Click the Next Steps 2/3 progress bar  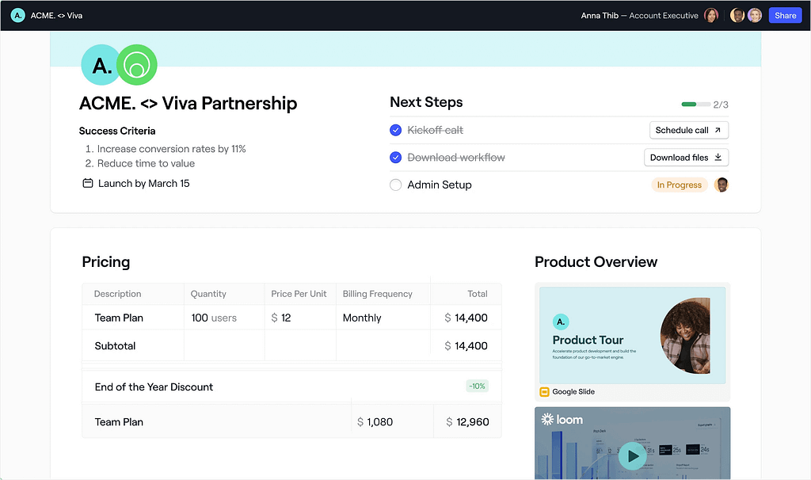click(695, 105)
